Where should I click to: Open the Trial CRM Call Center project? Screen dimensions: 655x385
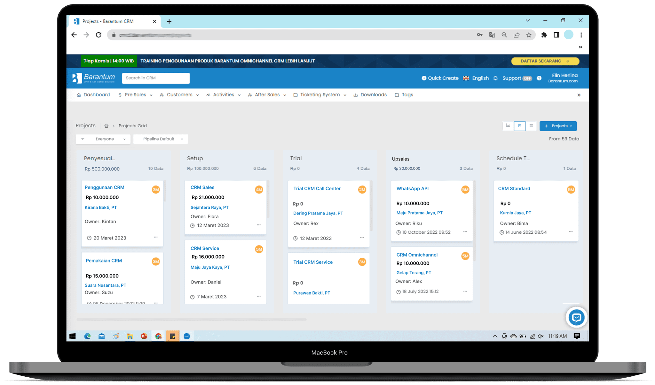(x=317, y=188)
